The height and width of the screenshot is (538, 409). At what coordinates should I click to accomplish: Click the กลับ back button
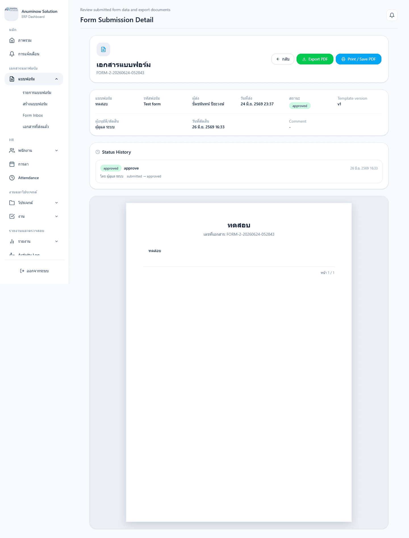[283, 59]
